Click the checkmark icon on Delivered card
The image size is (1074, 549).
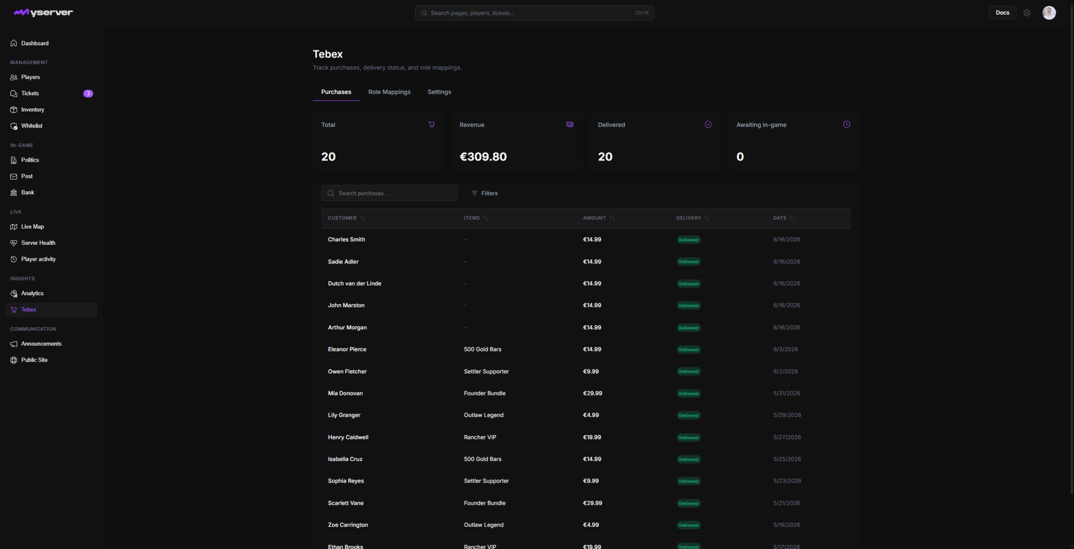708,124
